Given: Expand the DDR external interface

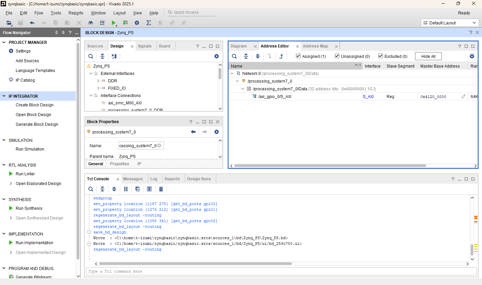Looking at the screenshot, I should click(x=98, y=81).
